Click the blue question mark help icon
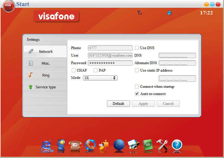224x158 pixels. (177, 146)
